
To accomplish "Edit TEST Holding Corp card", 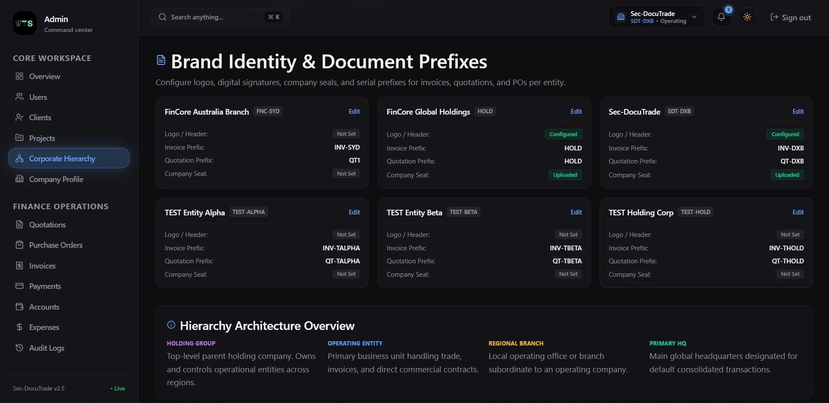I will click(798, 212).
